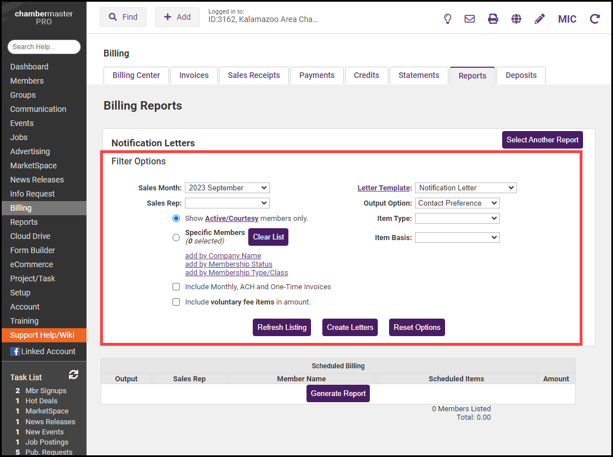Screen dimensions: 613x457
Task: Open the envelope mail icon
Action: point(469,19)
